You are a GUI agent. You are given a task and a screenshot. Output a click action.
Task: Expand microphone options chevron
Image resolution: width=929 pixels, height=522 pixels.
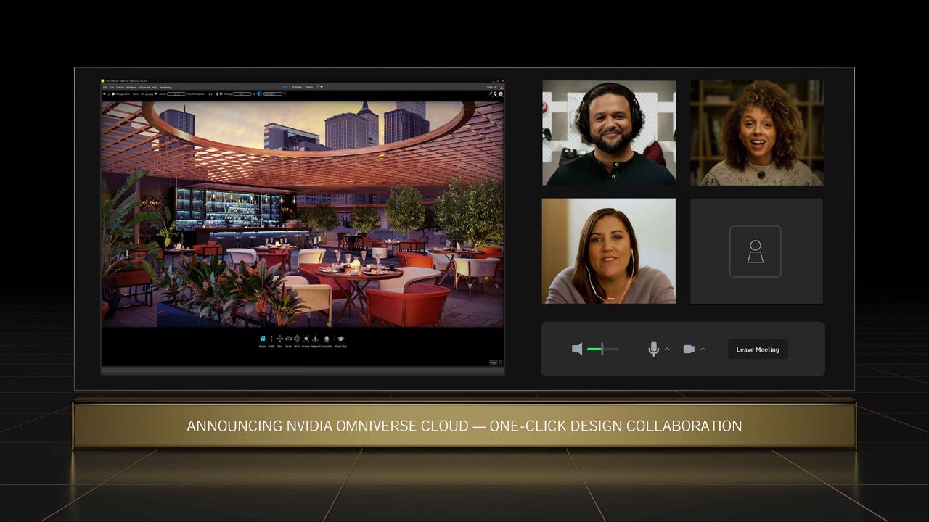click(x=667, y=349)
